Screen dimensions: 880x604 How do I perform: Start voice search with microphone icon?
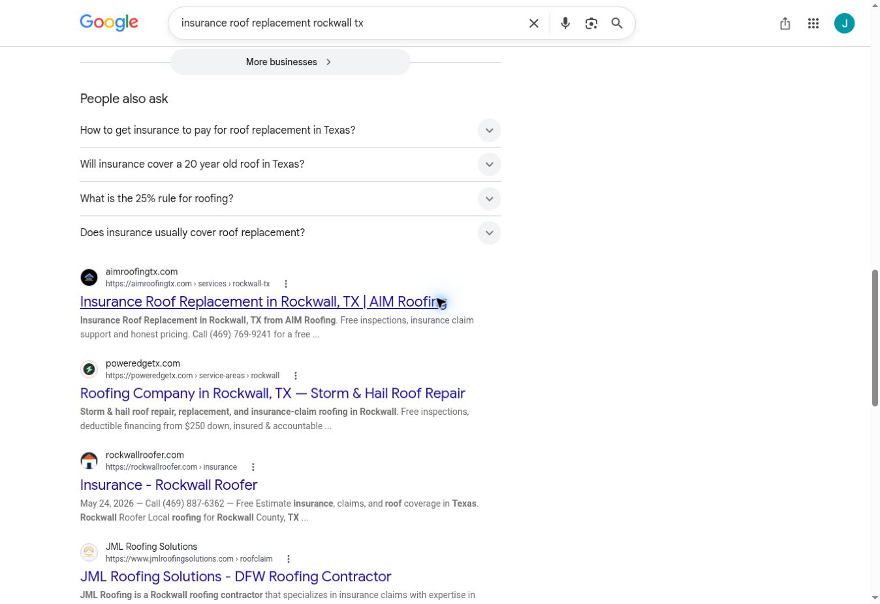click(x=565, y=23)
